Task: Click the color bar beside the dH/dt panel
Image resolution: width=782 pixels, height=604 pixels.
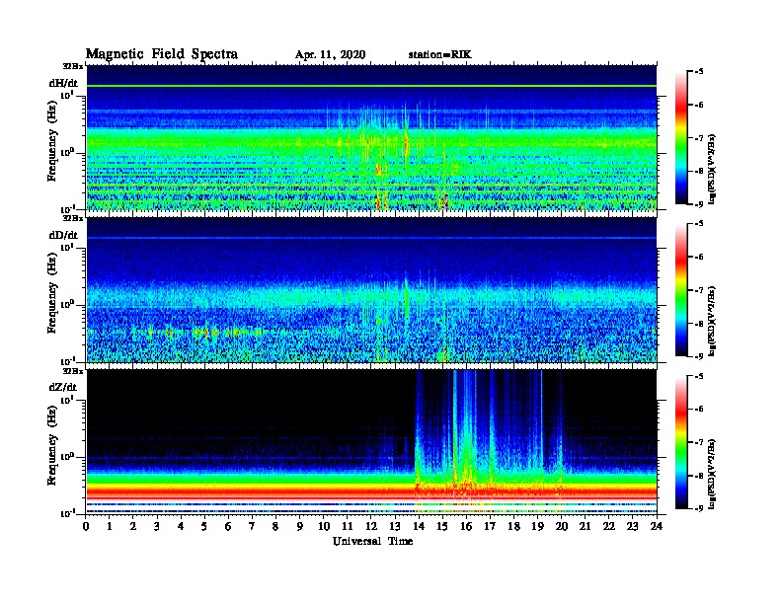Action: pyautogui.click(x=680, y=137)
